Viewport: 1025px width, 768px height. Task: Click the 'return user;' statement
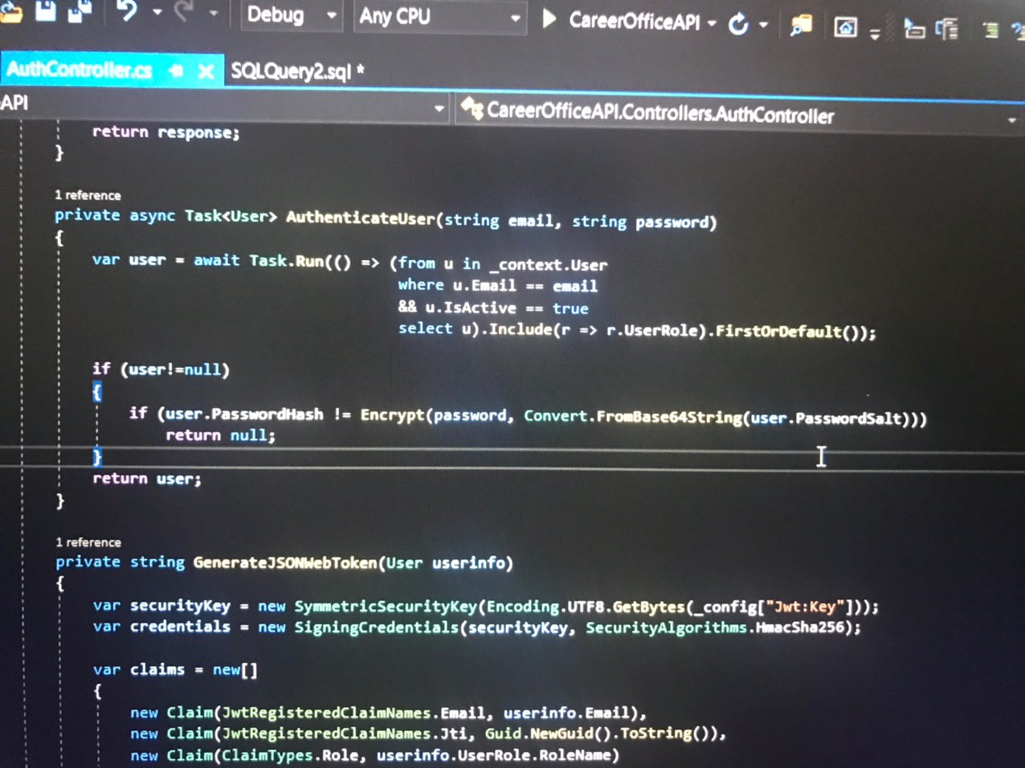click(x=147, y=479)
